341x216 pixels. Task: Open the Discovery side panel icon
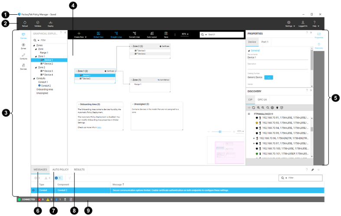pyautogui.click(x=319, y=46)
